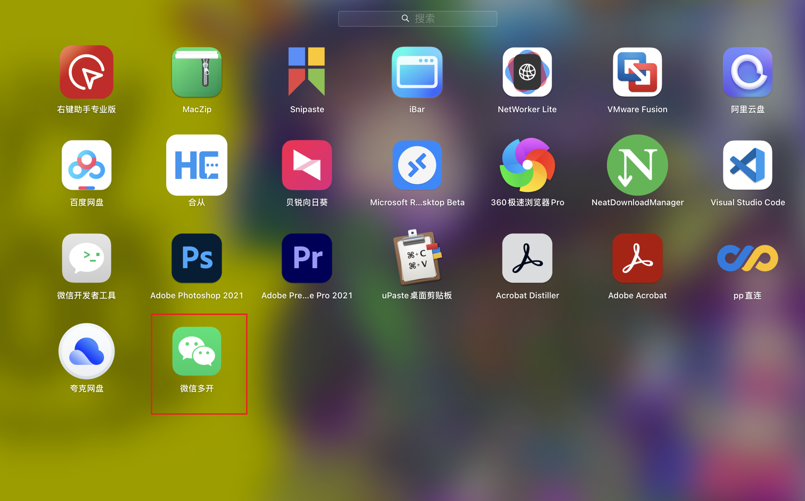Click the "Acrobat Distiller" text label
The height and width of the screenshot is (501, 805).
[x=527, y=295]
